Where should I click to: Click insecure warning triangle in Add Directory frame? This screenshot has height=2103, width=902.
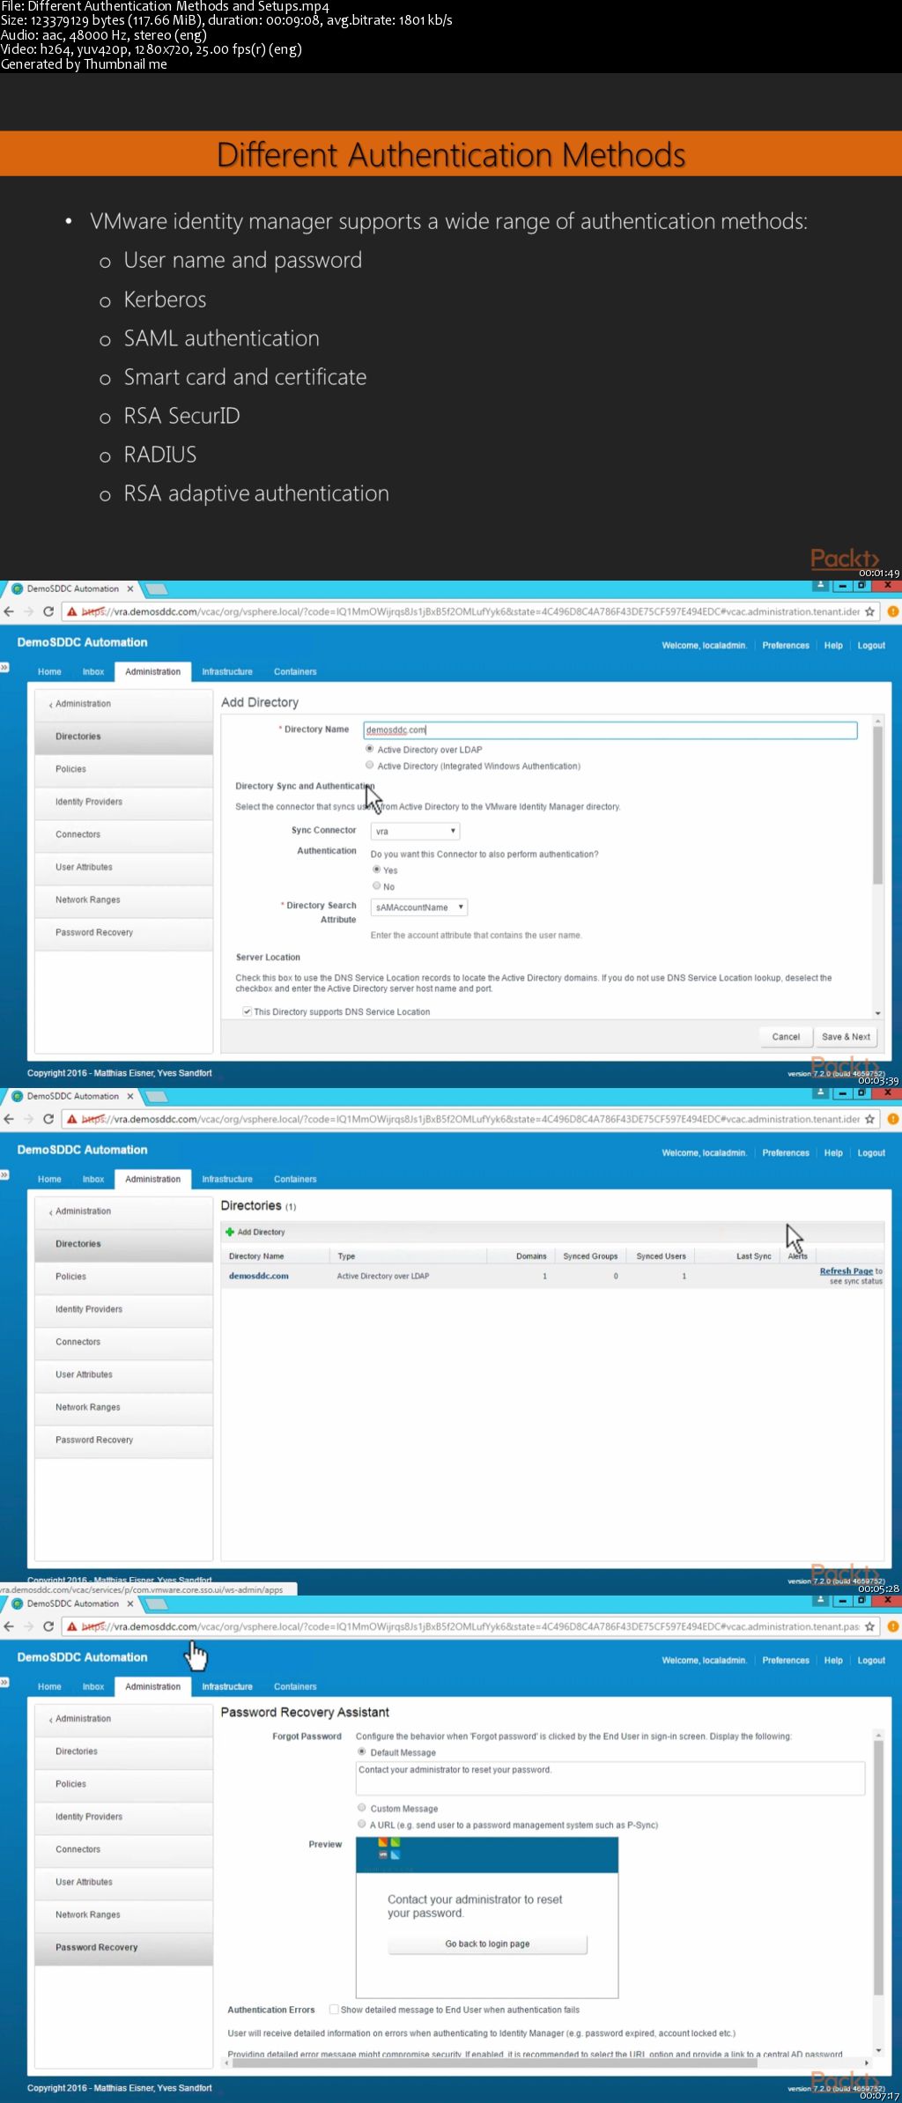72,611
